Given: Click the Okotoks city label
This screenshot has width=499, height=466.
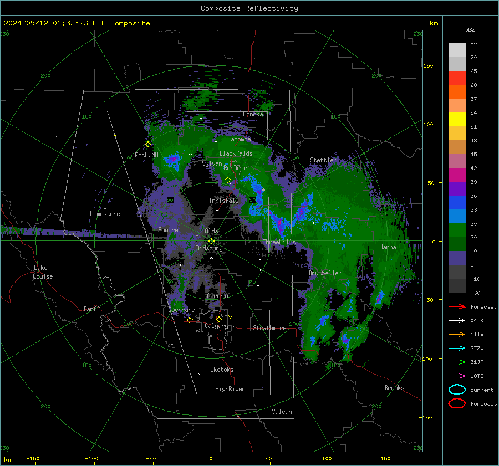Looking at the screenshot, I should click(x=222, y=370).
